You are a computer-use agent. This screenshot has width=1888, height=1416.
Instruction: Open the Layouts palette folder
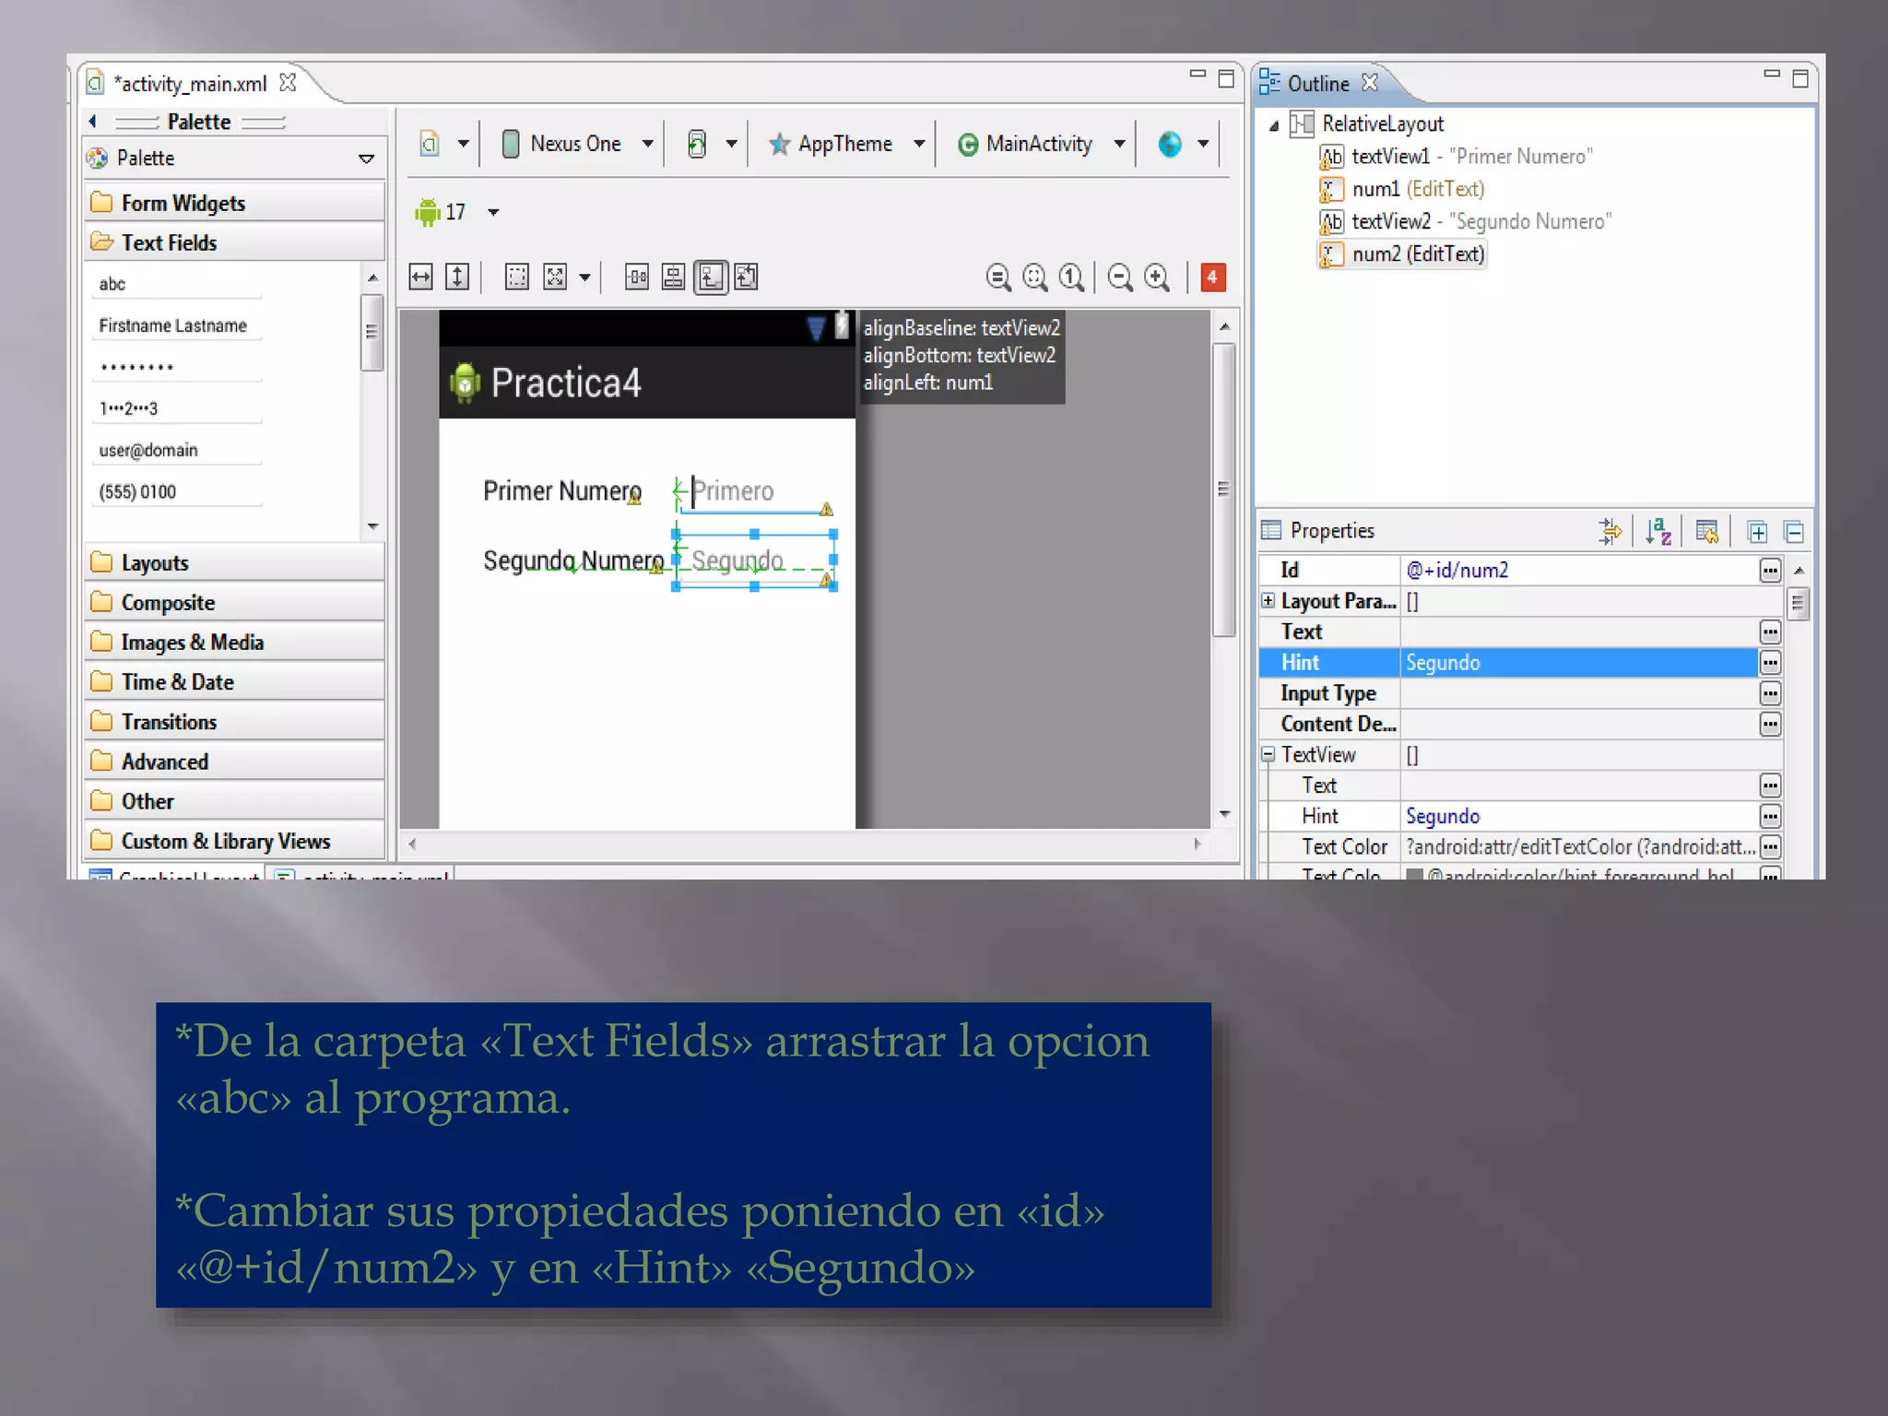click(x=155, y=562)
